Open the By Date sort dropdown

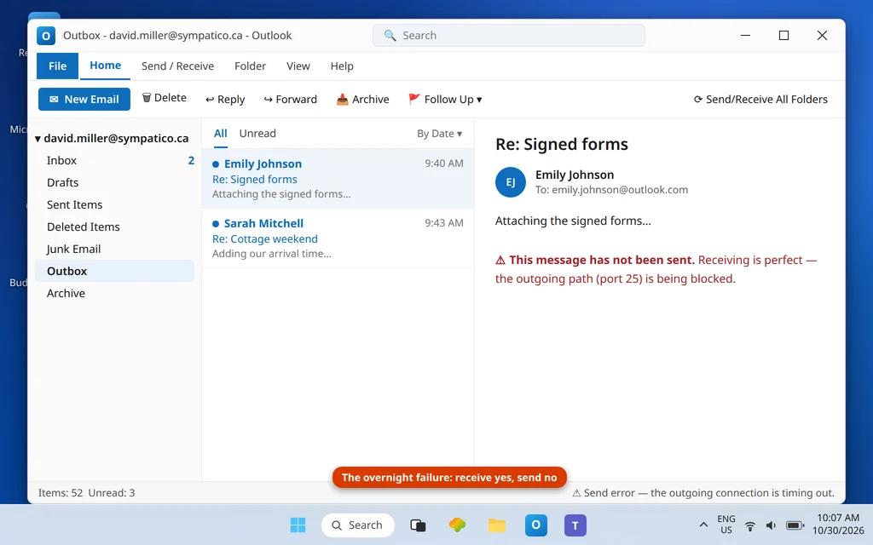439,134
